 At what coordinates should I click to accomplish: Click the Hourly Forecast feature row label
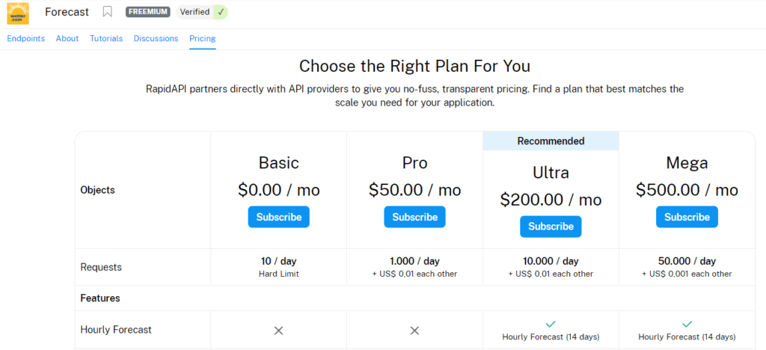[x=116, y=330]
